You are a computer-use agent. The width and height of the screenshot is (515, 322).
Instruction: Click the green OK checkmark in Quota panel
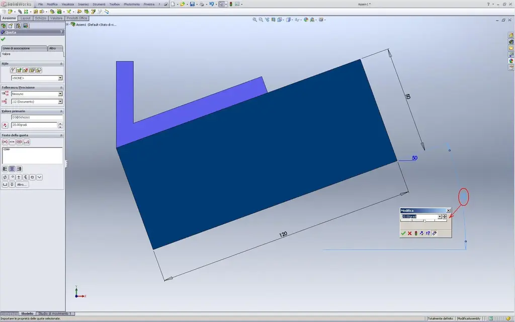point(4,39)
